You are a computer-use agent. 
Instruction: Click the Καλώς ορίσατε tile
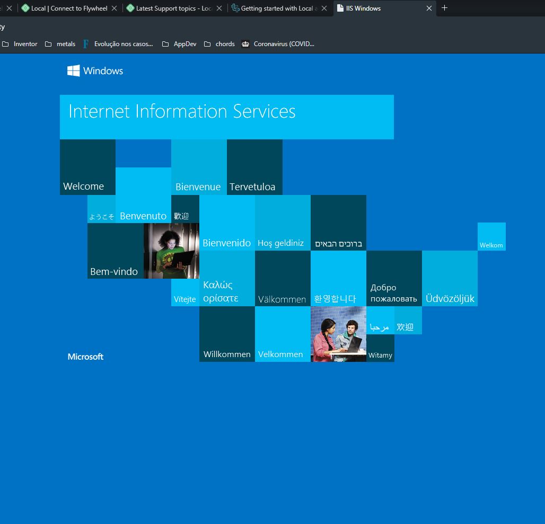227,279
